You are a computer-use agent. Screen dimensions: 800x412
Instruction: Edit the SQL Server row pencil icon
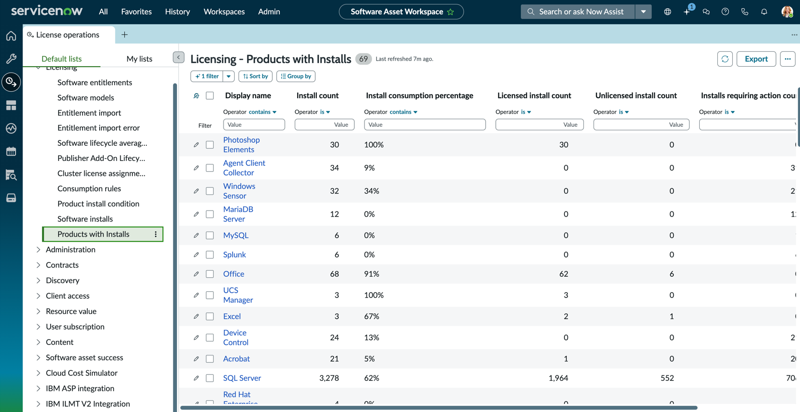[196, 378]
